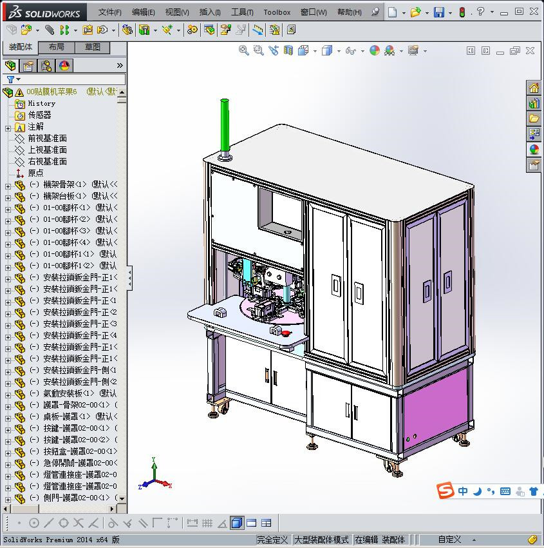Click the filter search input field
Viewport: 544px width, 548px height.
(73, 79)
